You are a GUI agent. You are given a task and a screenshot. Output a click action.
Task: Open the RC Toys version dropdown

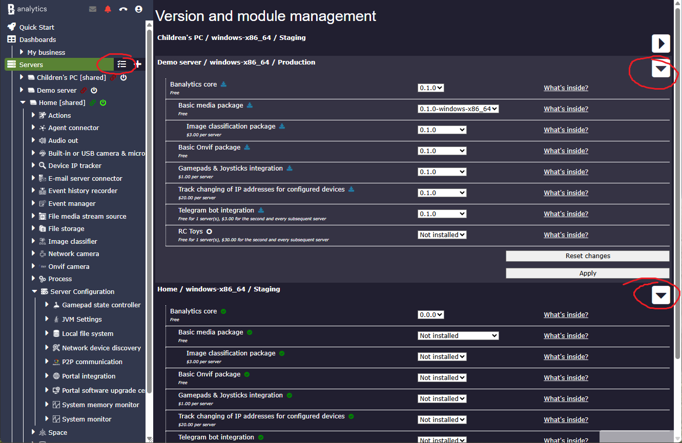click(442, 235)
